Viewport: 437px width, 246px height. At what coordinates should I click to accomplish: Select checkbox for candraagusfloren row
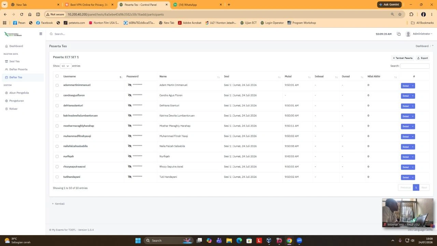[x=57, y=95]
